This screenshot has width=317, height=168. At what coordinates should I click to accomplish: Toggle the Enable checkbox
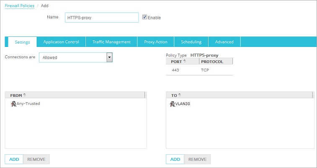pyautogui.click(x=145, y=17)
